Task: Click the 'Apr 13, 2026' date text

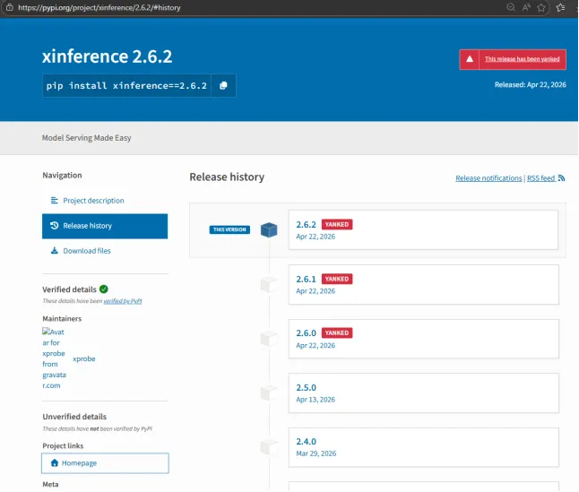Action: coord(315,400)
